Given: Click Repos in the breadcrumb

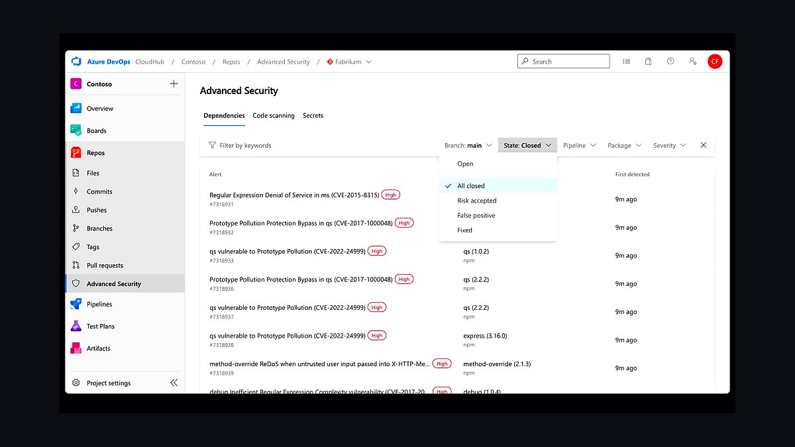Looking at the screenshot, I should [231, 62].
